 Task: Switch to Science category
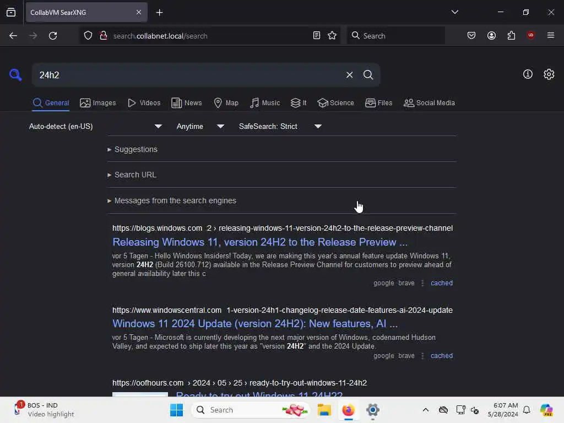point(335,103)
